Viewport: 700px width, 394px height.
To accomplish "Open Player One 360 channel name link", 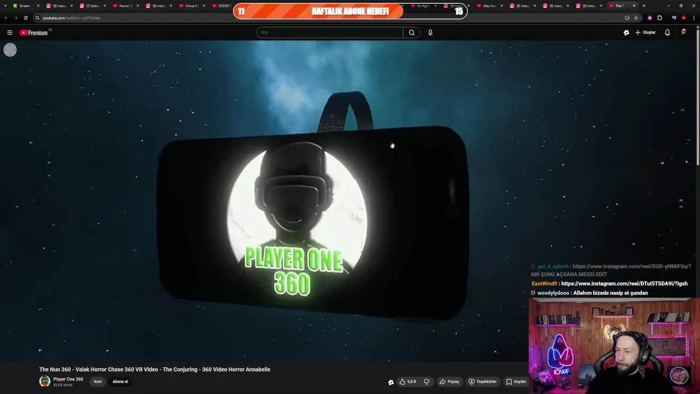I will pos(68,379).
